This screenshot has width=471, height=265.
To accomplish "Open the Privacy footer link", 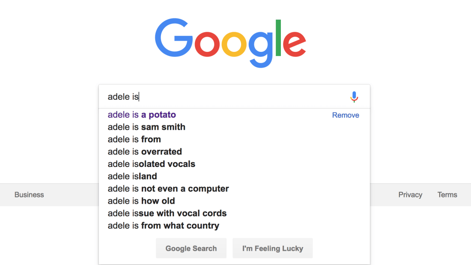I will click(410, 195).
